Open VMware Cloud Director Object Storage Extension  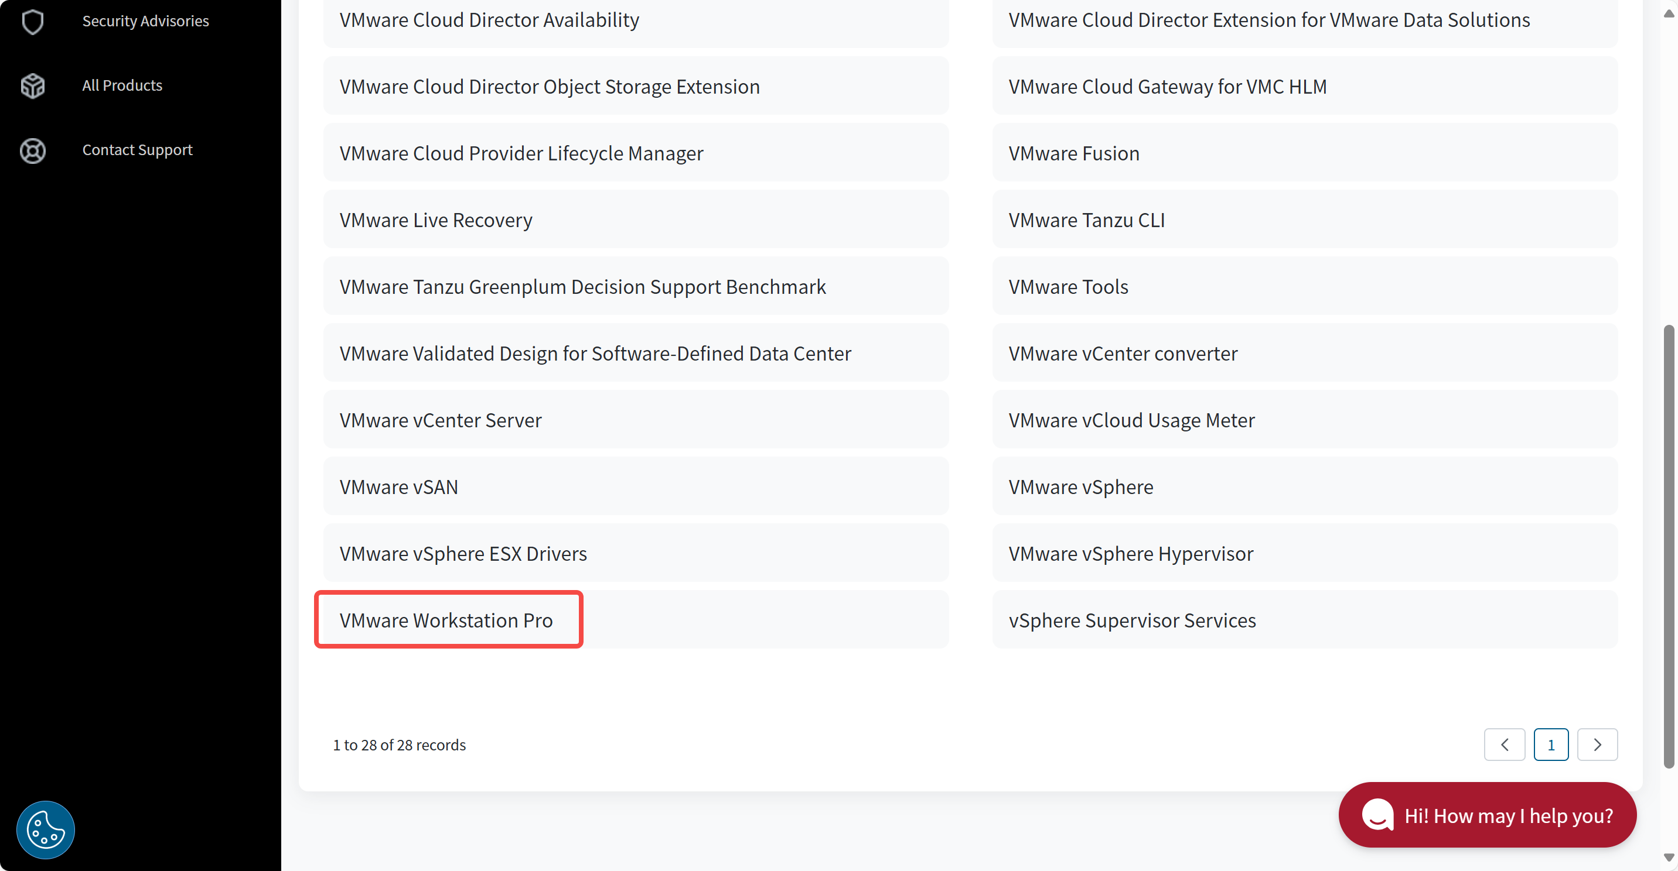point(636,86)
